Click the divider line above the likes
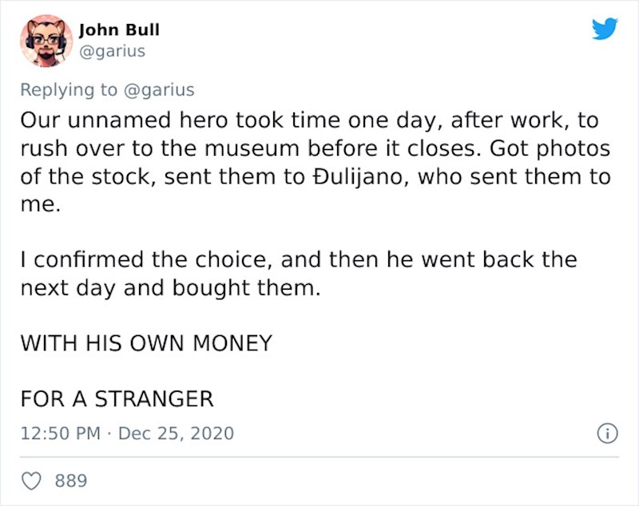 [319, 457]
